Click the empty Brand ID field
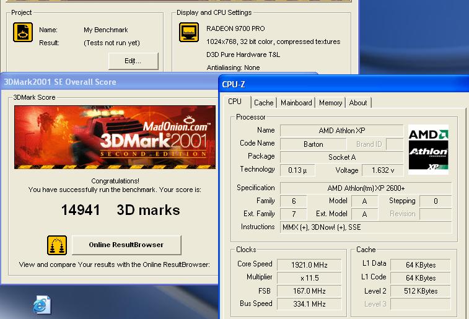The width and height of the screenshot is (469, 319). [x=395, y=144]
